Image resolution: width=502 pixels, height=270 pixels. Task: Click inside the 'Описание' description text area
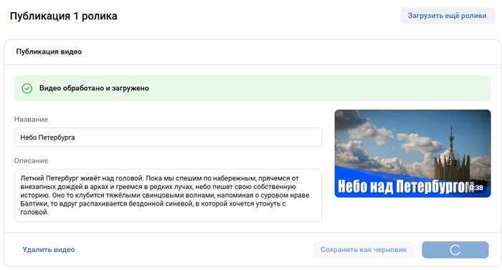(x=168, y=195)
